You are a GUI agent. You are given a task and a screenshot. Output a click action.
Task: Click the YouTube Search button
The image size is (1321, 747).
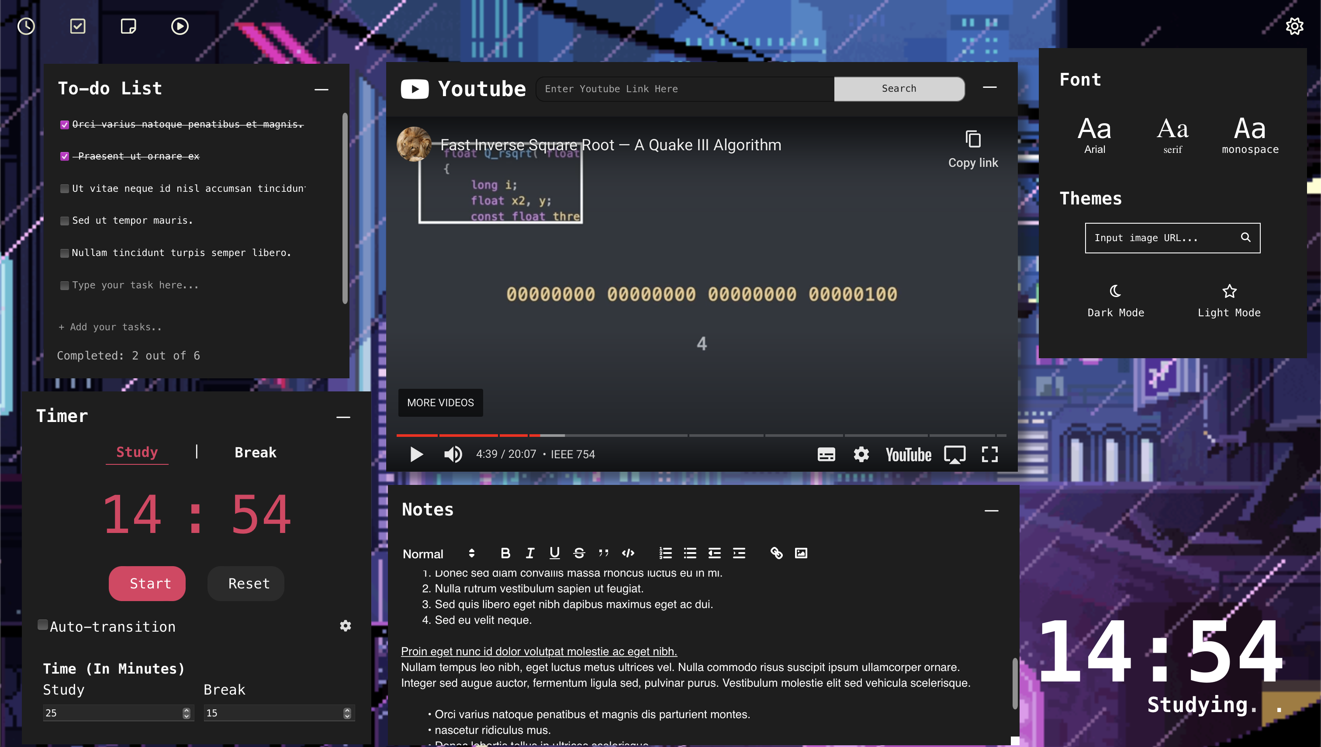(x=899, y=89)
